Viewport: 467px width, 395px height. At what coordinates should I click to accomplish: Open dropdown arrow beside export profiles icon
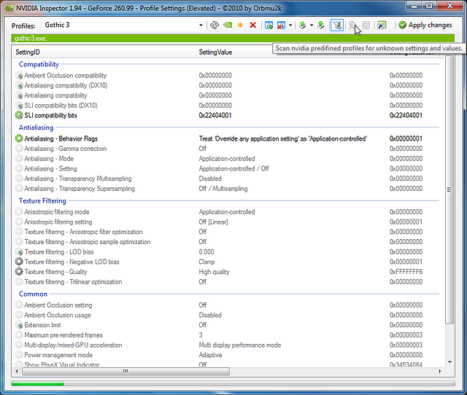point(311,25)
